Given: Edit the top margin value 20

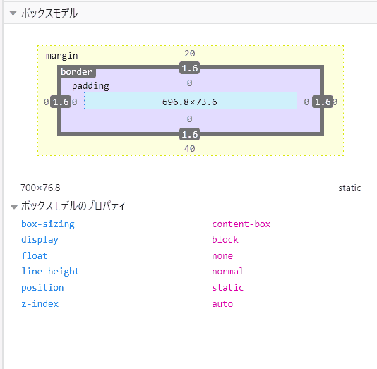Looking at the screenshot, I should coord(190,54).
